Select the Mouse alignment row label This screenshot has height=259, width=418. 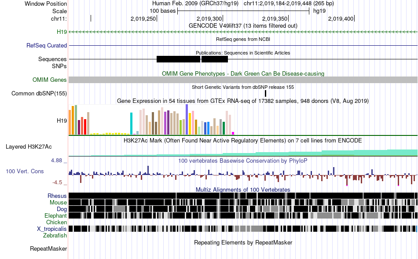(58, 203)
